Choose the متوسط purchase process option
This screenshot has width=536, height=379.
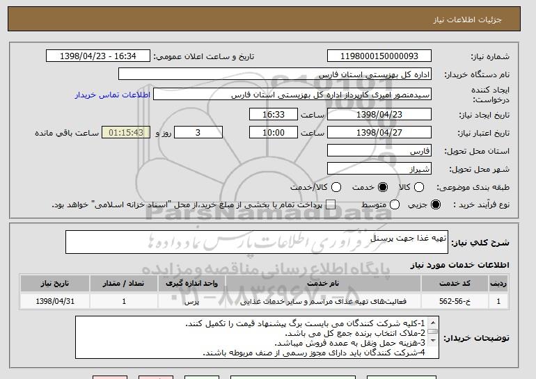[x=395, y=204]
